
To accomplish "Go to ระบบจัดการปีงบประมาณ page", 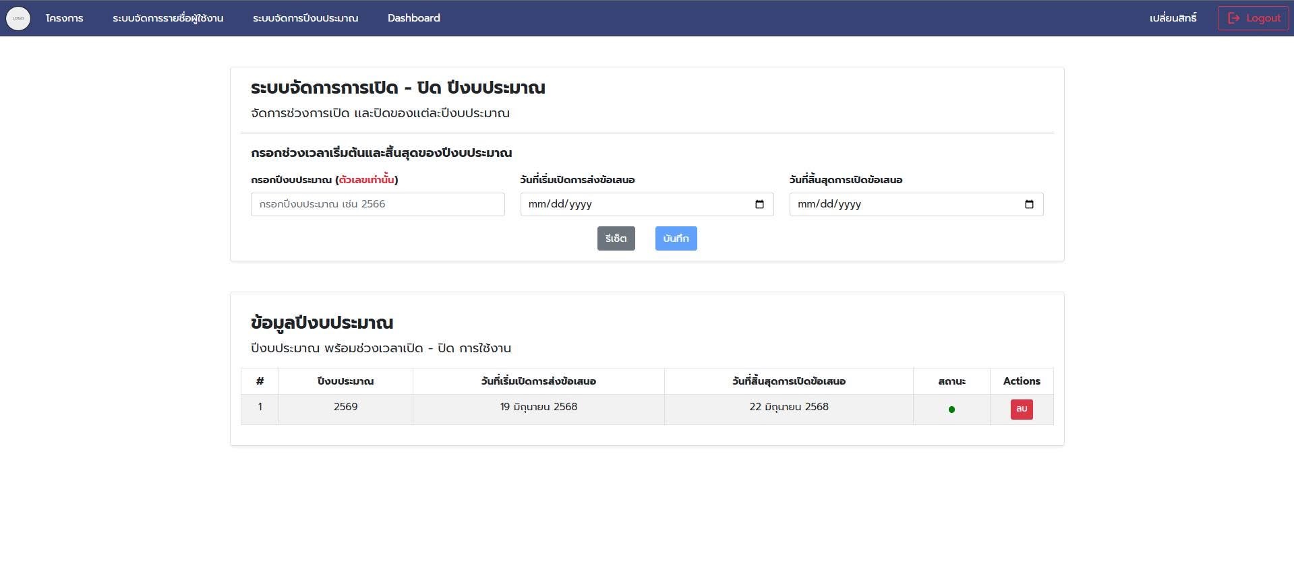I will 305,18.
